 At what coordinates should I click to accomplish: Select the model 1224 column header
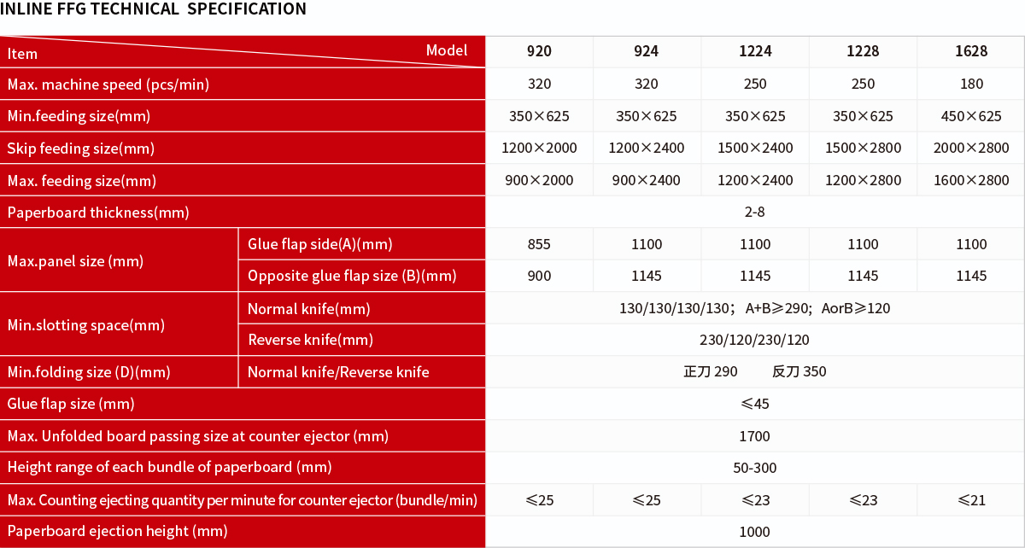[x=755, y=51]
